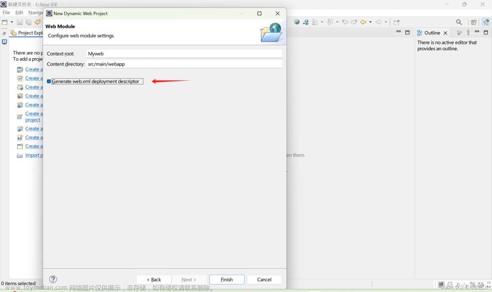Click the Next Edit Location icon
This screenshot has height=292, width=492.
tap(354, 22)
